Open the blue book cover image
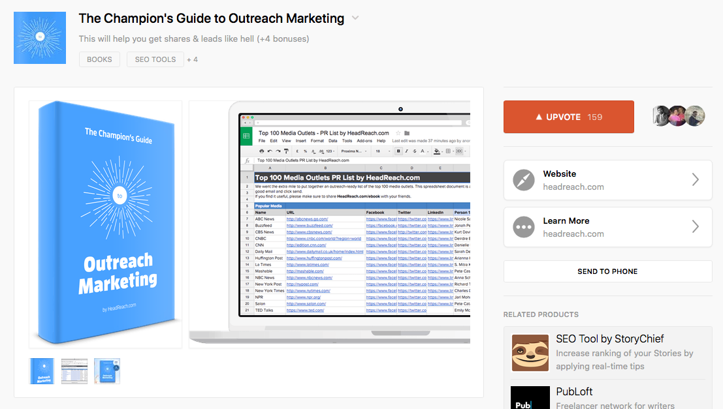Screen dimensions: 723x409 (x=106, y=224)
